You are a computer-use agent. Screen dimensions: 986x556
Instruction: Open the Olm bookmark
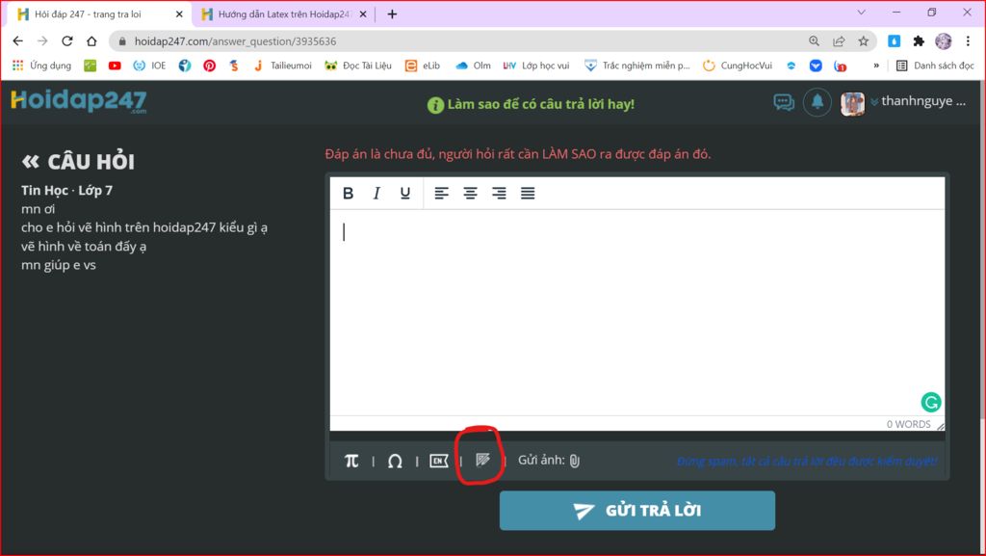click(x=473, y=66)
